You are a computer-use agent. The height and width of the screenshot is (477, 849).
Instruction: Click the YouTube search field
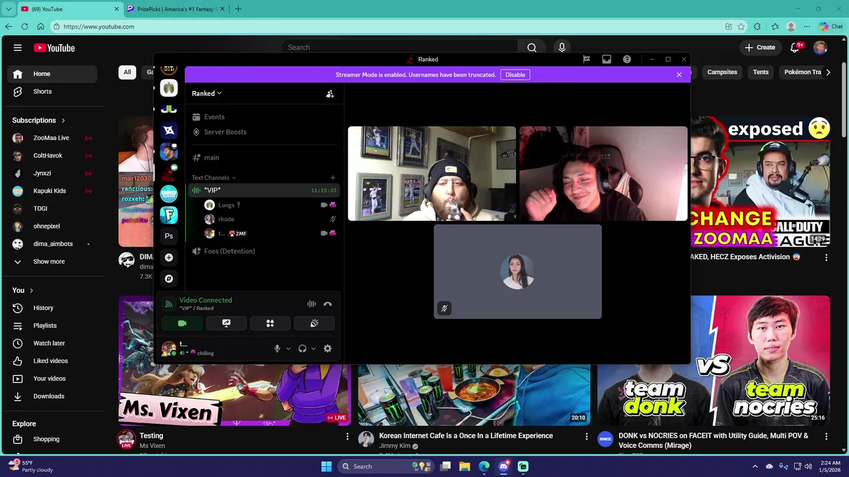tap(399, 47)
